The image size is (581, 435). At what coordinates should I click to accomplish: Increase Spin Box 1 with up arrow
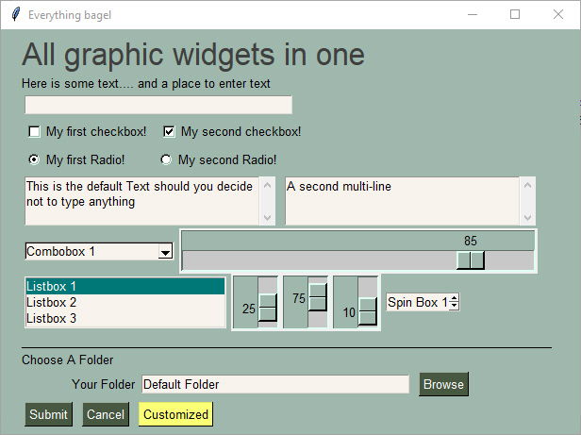click(455, 298)
